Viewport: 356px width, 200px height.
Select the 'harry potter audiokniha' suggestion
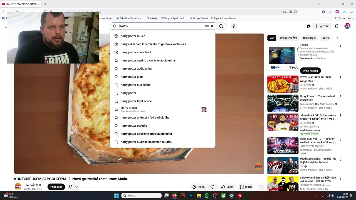(162, 69)
